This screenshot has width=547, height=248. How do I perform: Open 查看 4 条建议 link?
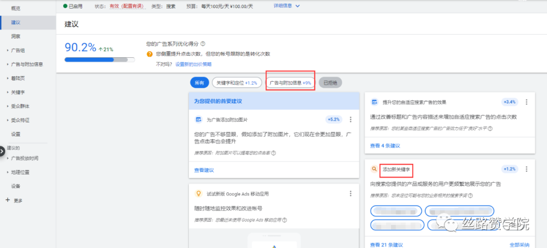[x=385, y=146]
